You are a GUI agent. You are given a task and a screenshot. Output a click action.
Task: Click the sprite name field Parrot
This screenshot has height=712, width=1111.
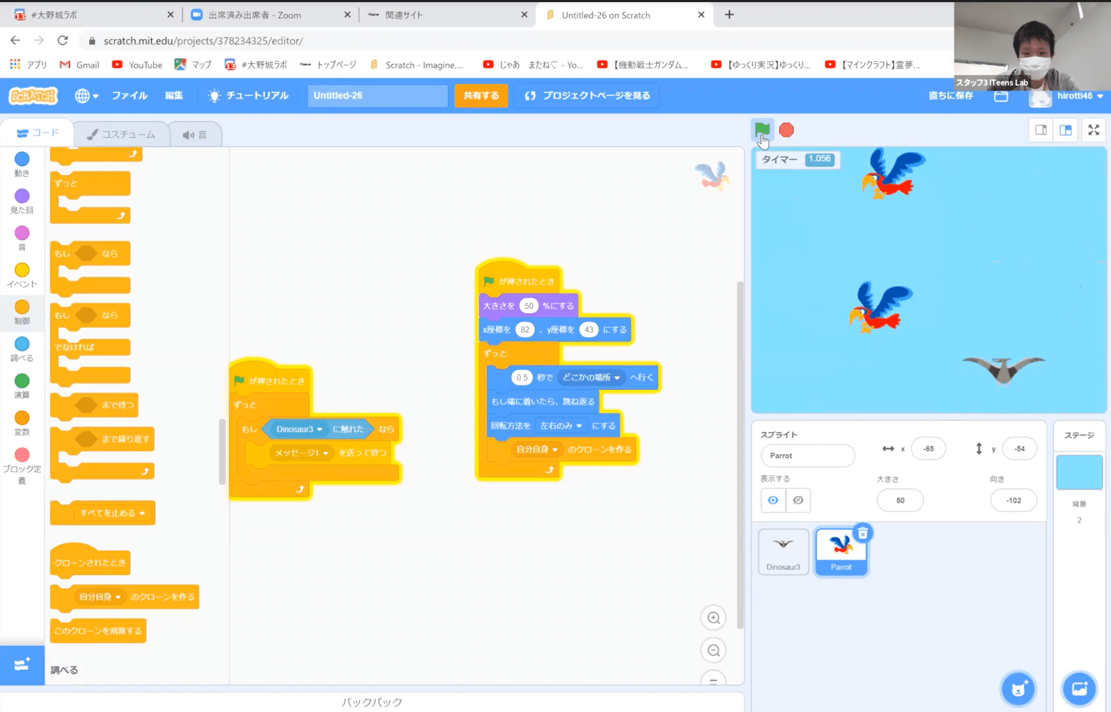[807, 455]
